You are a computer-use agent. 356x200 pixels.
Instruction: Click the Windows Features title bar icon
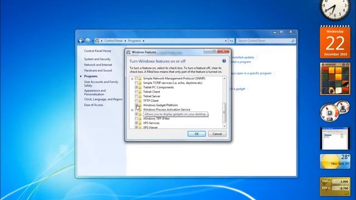point(128,52)
